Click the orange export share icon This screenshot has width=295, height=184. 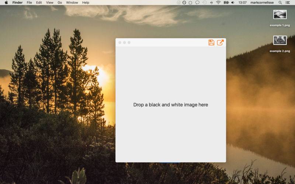pos(220,42)
